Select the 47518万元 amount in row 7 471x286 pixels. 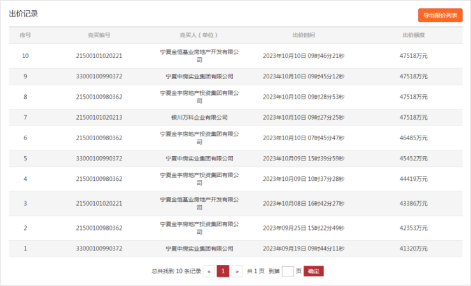(414, 117)
